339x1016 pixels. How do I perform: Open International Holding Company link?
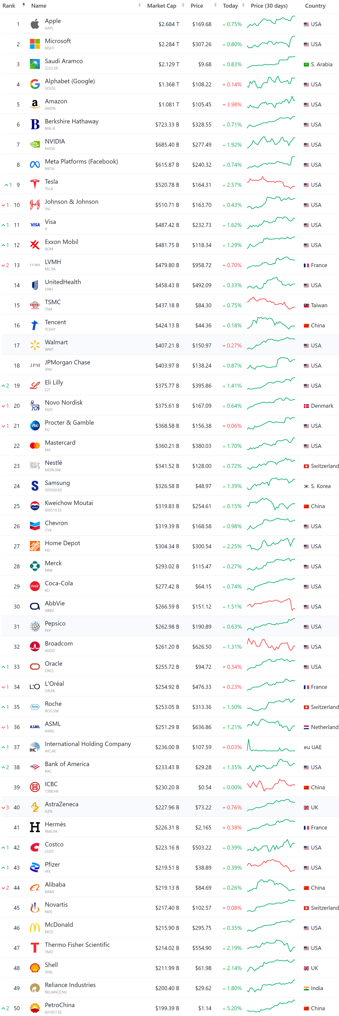tap(88, 744)
